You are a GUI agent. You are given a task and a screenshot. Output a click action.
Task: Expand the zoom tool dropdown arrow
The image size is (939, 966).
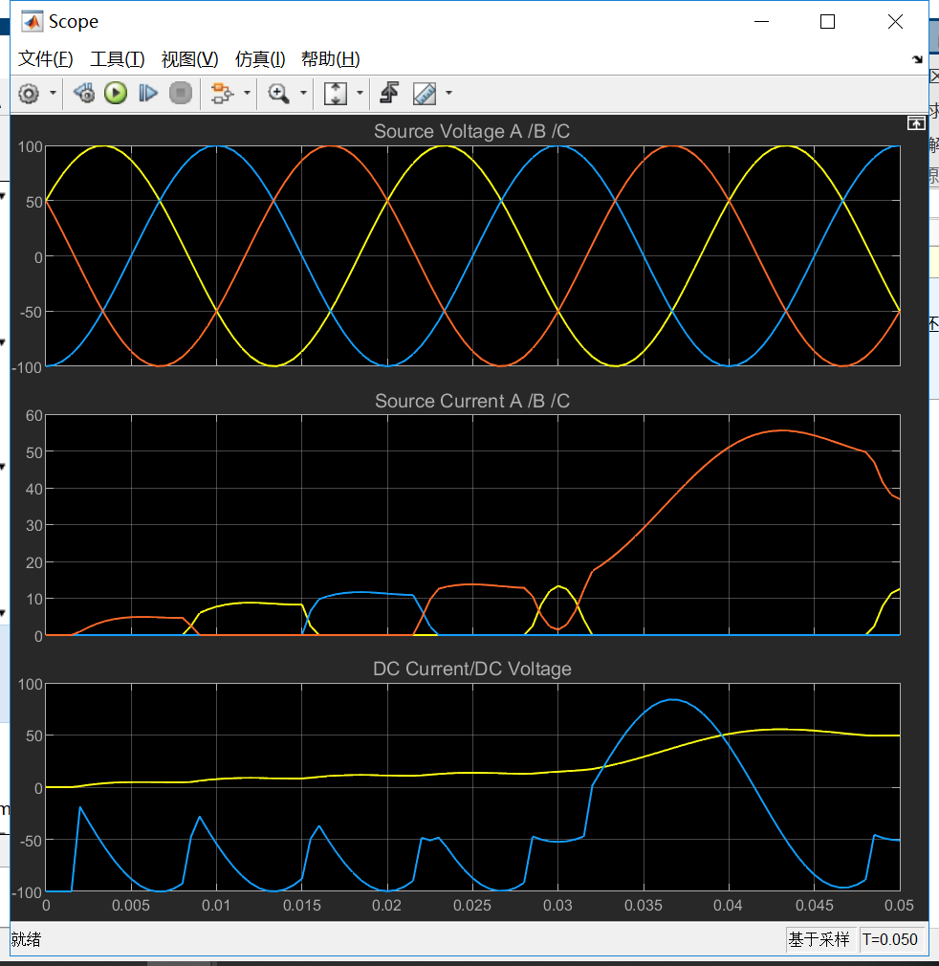(303, 93)
